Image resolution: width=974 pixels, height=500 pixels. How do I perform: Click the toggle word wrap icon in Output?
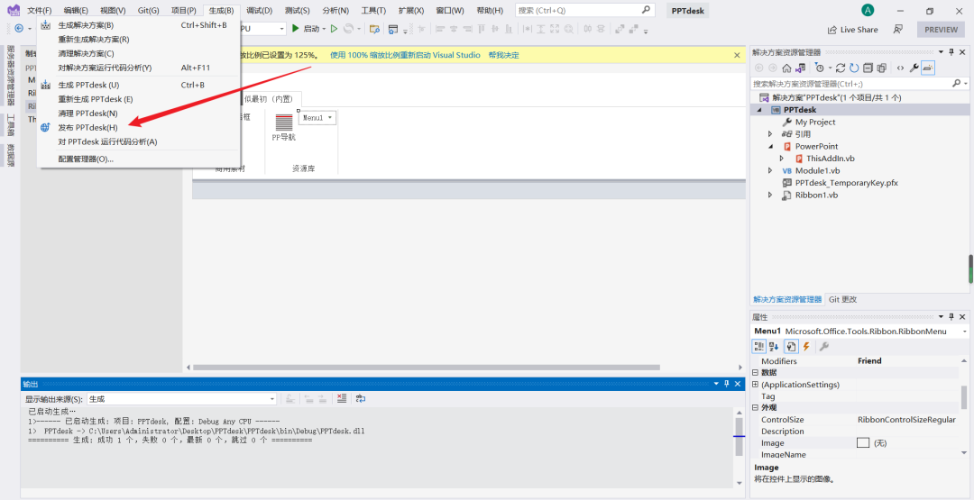[x=360, y=399]
